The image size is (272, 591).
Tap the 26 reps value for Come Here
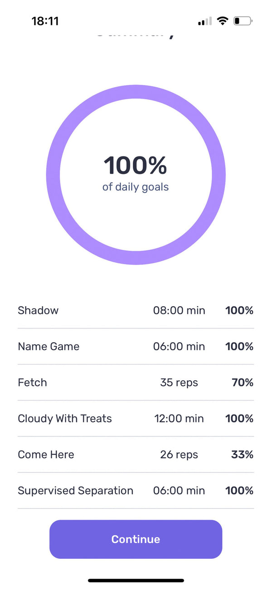tap(179, 455)
